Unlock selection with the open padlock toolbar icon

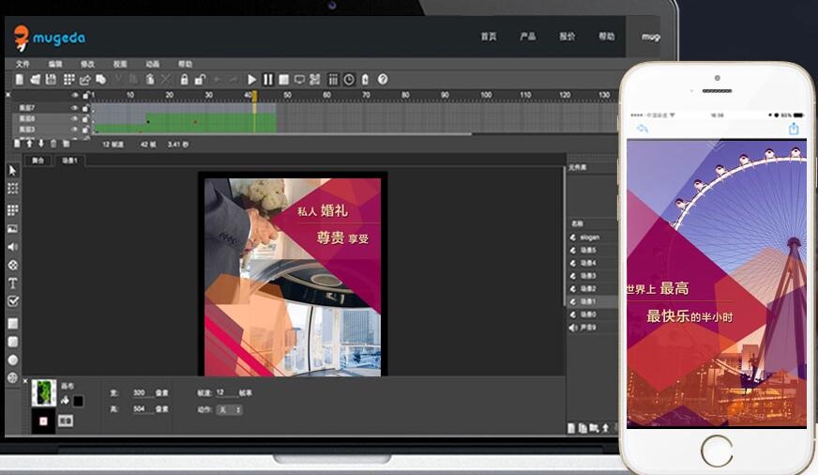(x=200, y=80)
